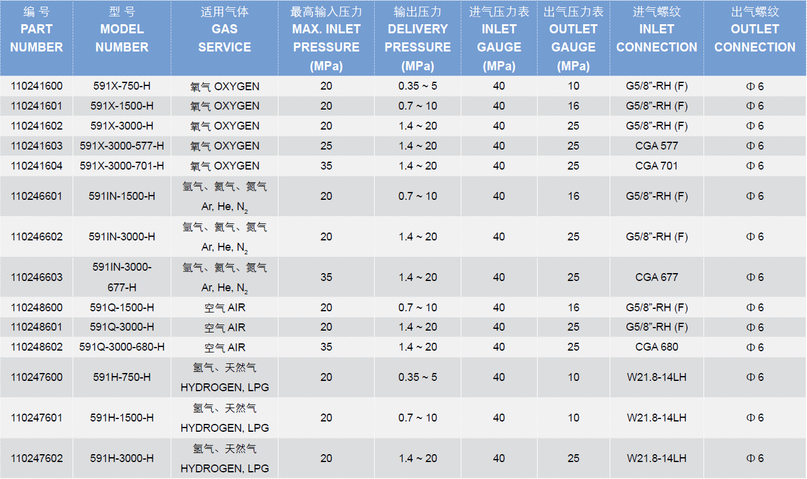Click model 591X-3000-577-H cell
807x479 pixels.
click(x=122, y=146)
